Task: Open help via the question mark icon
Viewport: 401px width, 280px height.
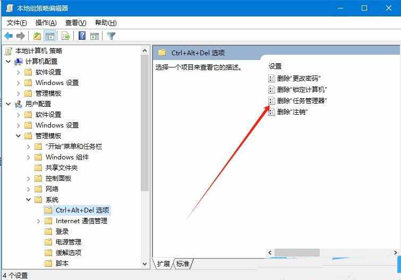Action: coord(82,36)
